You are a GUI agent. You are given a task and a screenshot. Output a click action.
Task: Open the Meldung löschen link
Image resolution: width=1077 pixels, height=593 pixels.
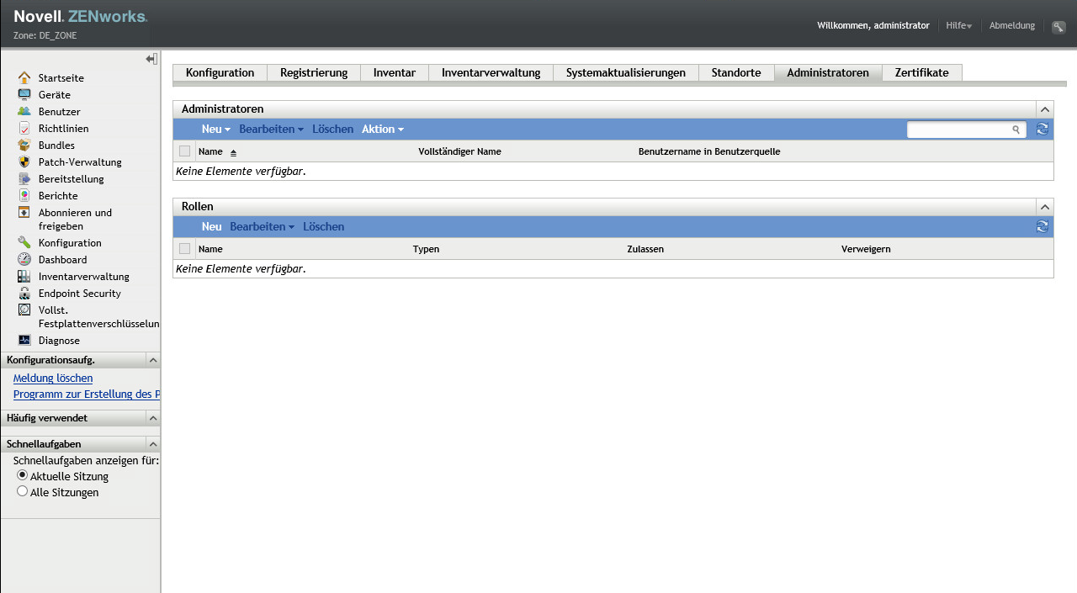tap(53, 379)
